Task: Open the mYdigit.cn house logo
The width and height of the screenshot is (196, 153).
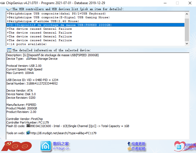Action: [x=46, y=146]
